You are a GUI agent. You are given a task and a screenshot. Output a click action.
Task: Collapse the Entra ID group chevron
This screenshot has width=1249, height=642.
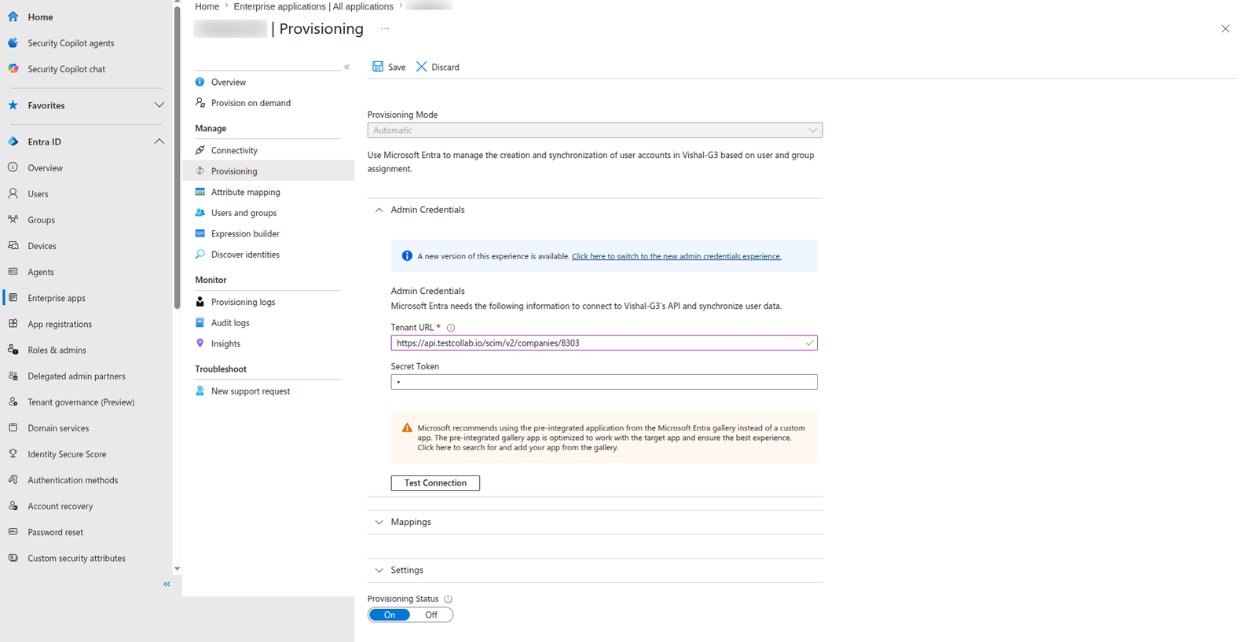coord(159,141)
